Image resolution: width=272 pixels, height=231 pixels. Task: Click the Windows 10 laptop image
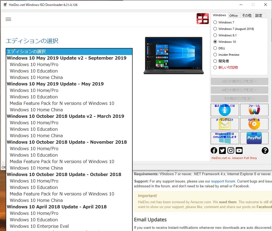coord(174,56)
